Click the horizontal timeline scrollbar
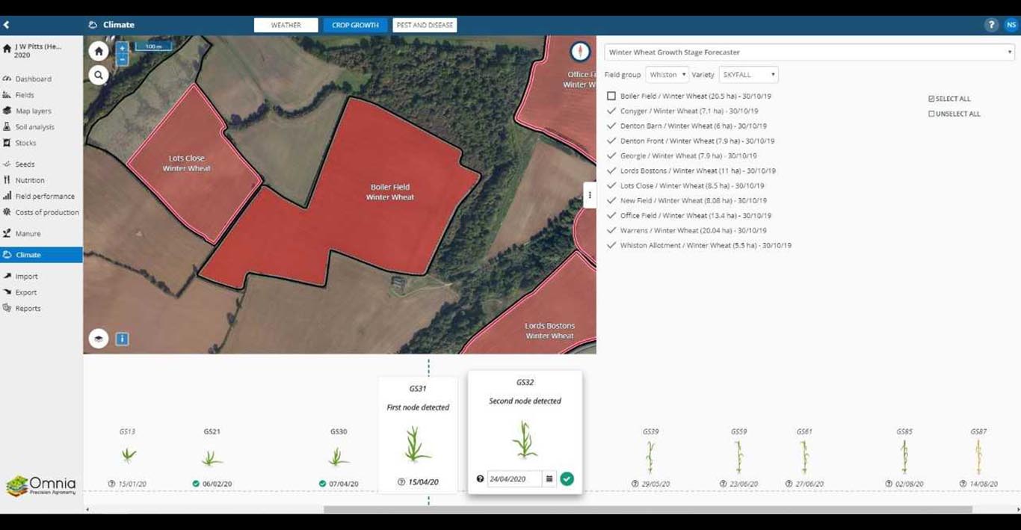Screen dimensions: 1021x530 pos(647,510)
